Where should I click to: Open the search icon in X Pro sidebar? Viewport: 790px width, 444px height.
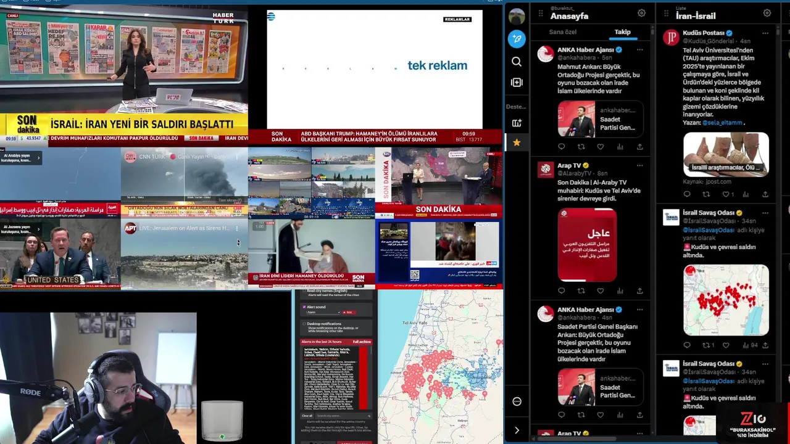pos(517,62)
